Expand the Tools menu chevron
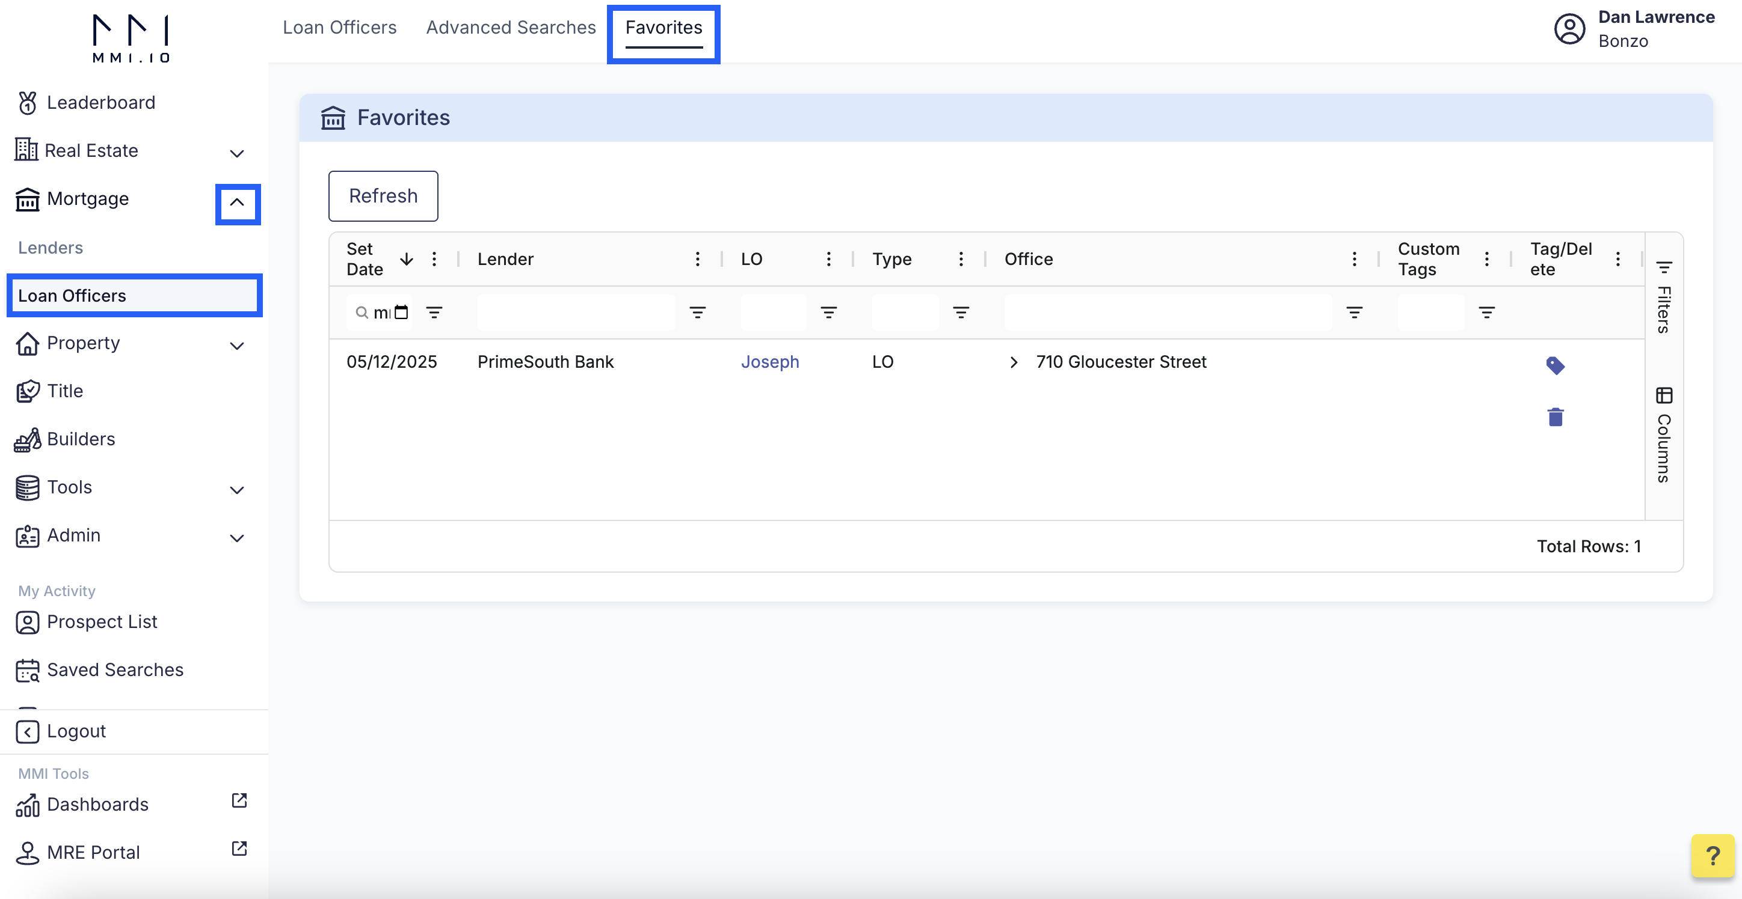 tap(236, 489)
